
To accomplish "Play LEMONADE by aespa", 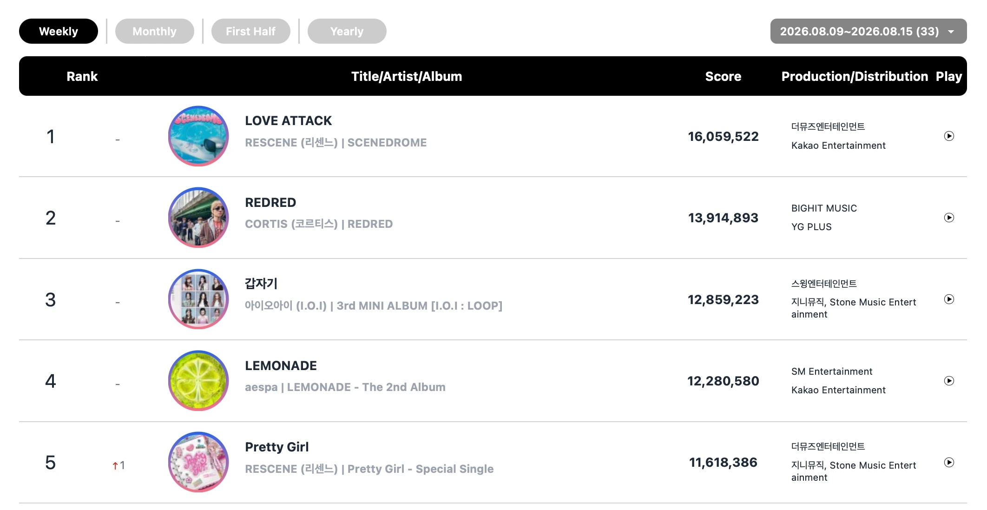I will [x=949, y=381].
